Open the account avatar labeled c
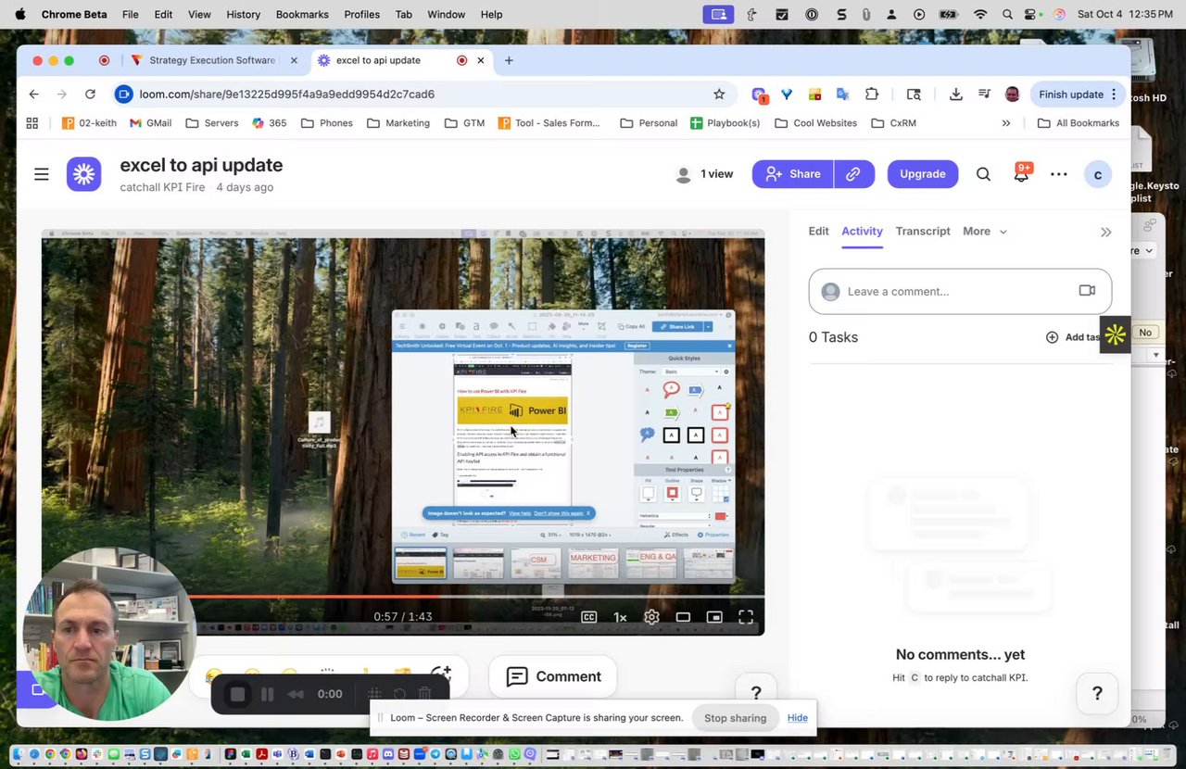Screen dimensions: 1186x769 1098,174
